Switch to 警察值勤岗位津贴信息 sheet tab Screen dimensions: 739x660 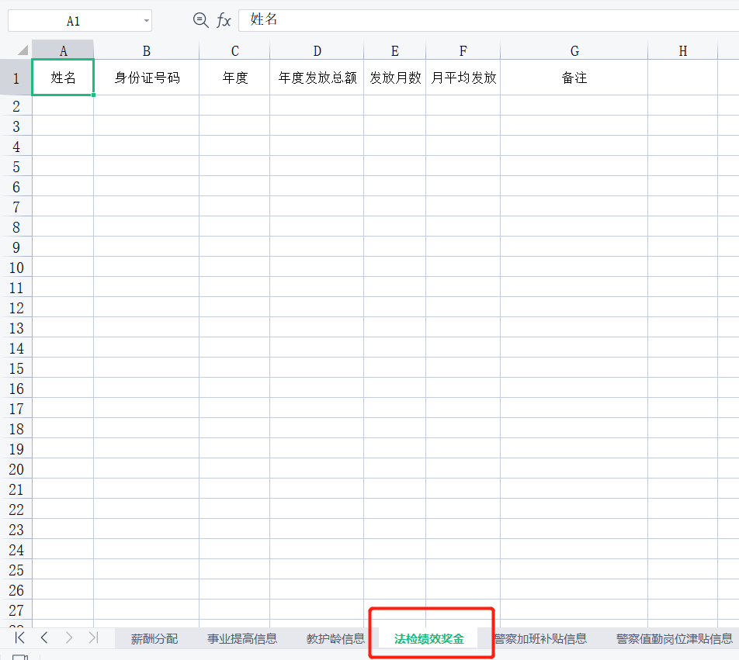[674, 639]
